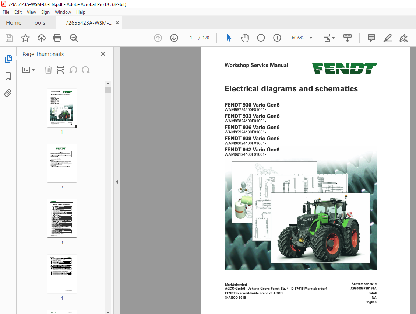Add document to starred bookmarks
This screenshot has height=314, width=416.
coord(25,38)
